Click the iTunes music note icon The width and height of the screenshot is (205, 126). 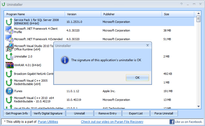(9, 91)
